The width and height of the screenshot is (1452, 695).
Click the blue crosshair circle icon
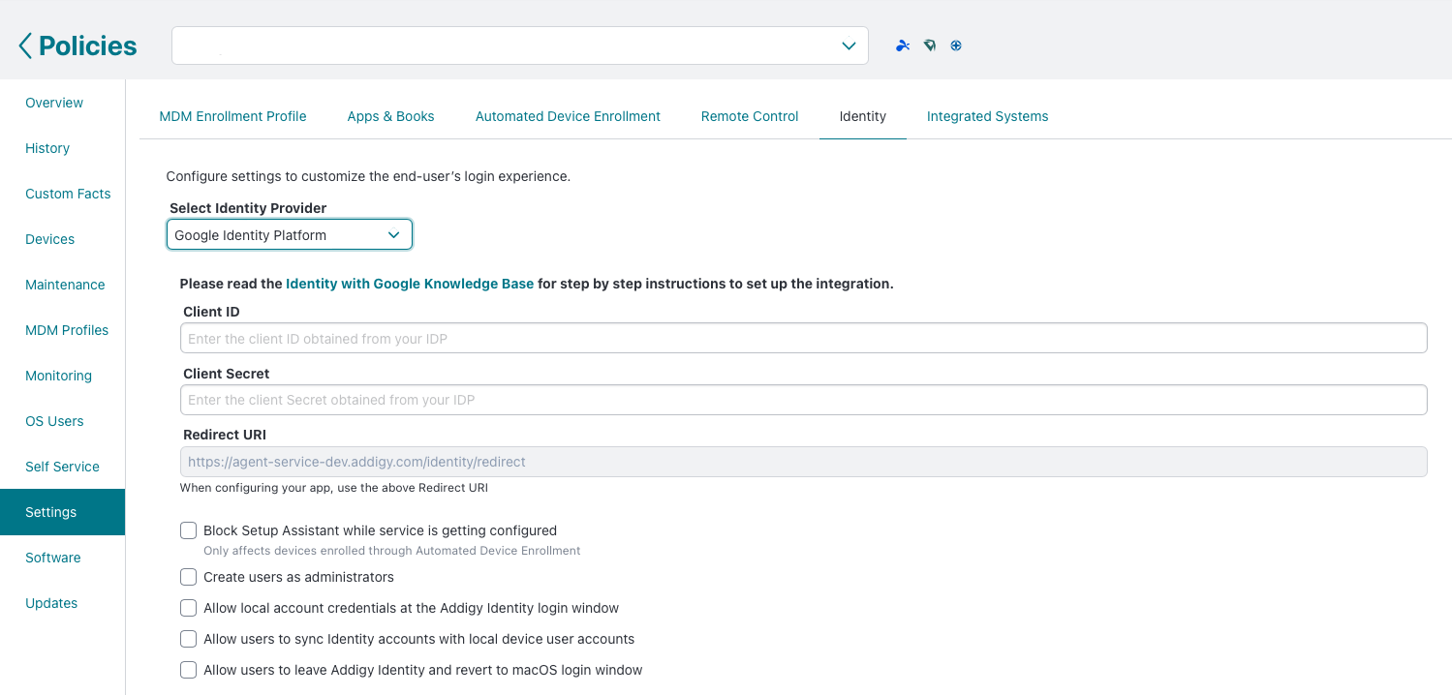(956, 45)
